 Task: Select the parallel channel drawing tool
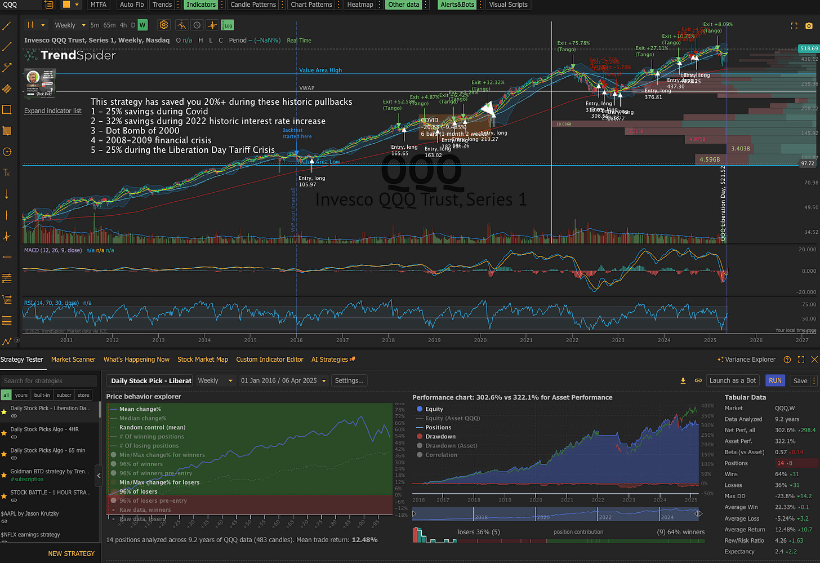click(x=7, y=88)
